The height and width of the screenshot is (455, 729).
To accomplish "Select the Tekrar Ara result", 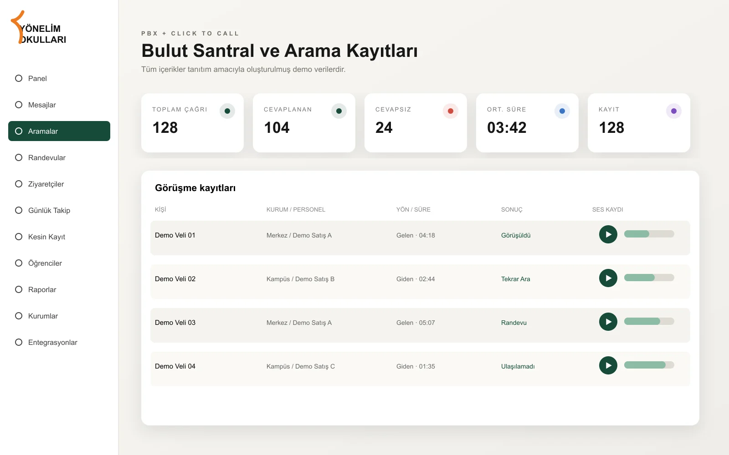I will tap(516, 279).
